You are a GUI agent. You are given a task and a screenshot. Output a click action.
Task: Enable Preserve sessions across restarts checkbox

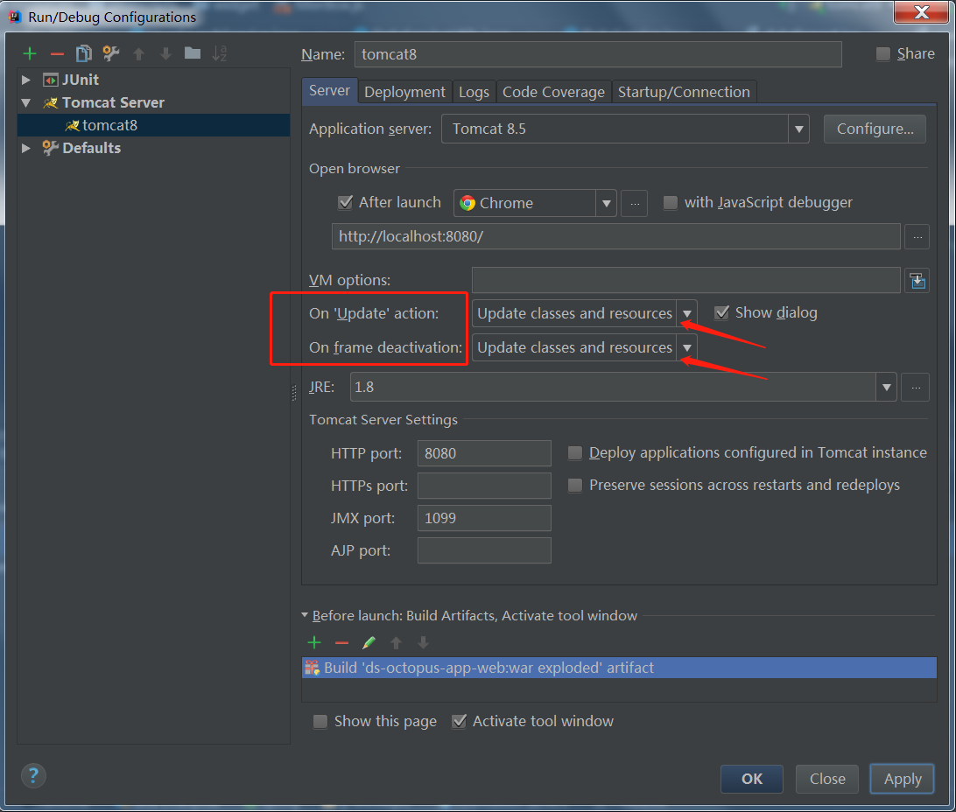coord(574,485)
